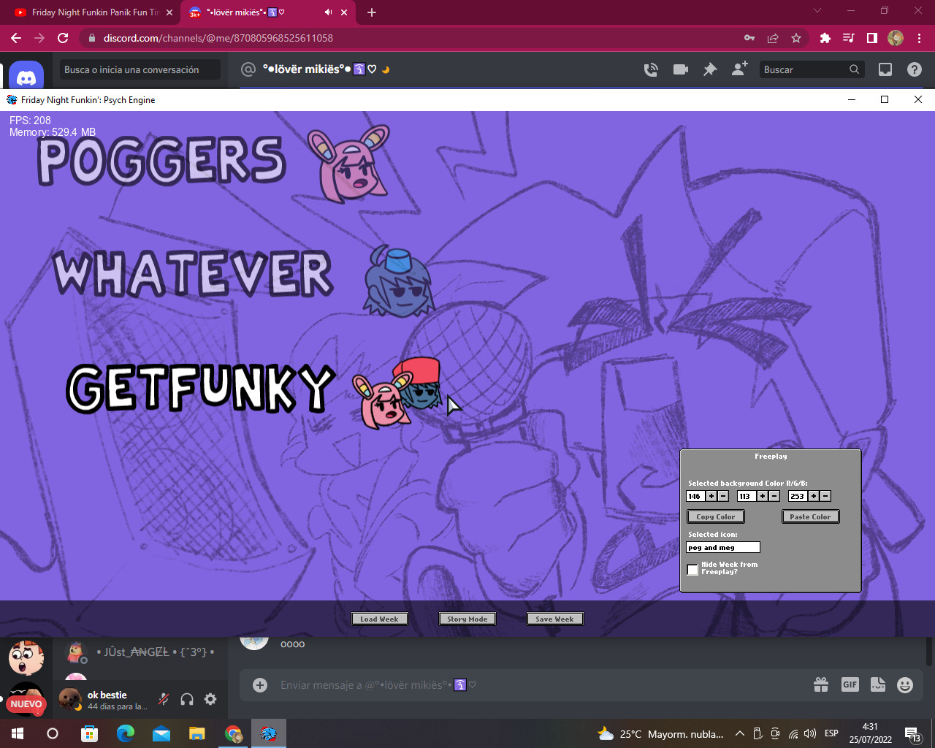This screenshot has height=748, width=935.
Task: Check Hide Week from Freeplay
Action: click(692, 569)
